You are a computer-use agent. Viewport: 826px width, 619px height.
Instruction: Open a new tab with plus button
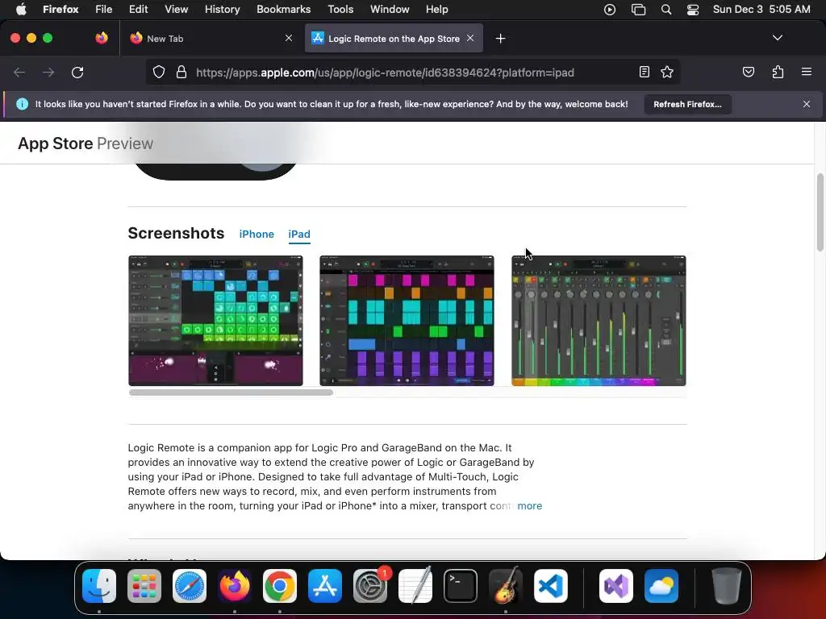tap(500, 39)
